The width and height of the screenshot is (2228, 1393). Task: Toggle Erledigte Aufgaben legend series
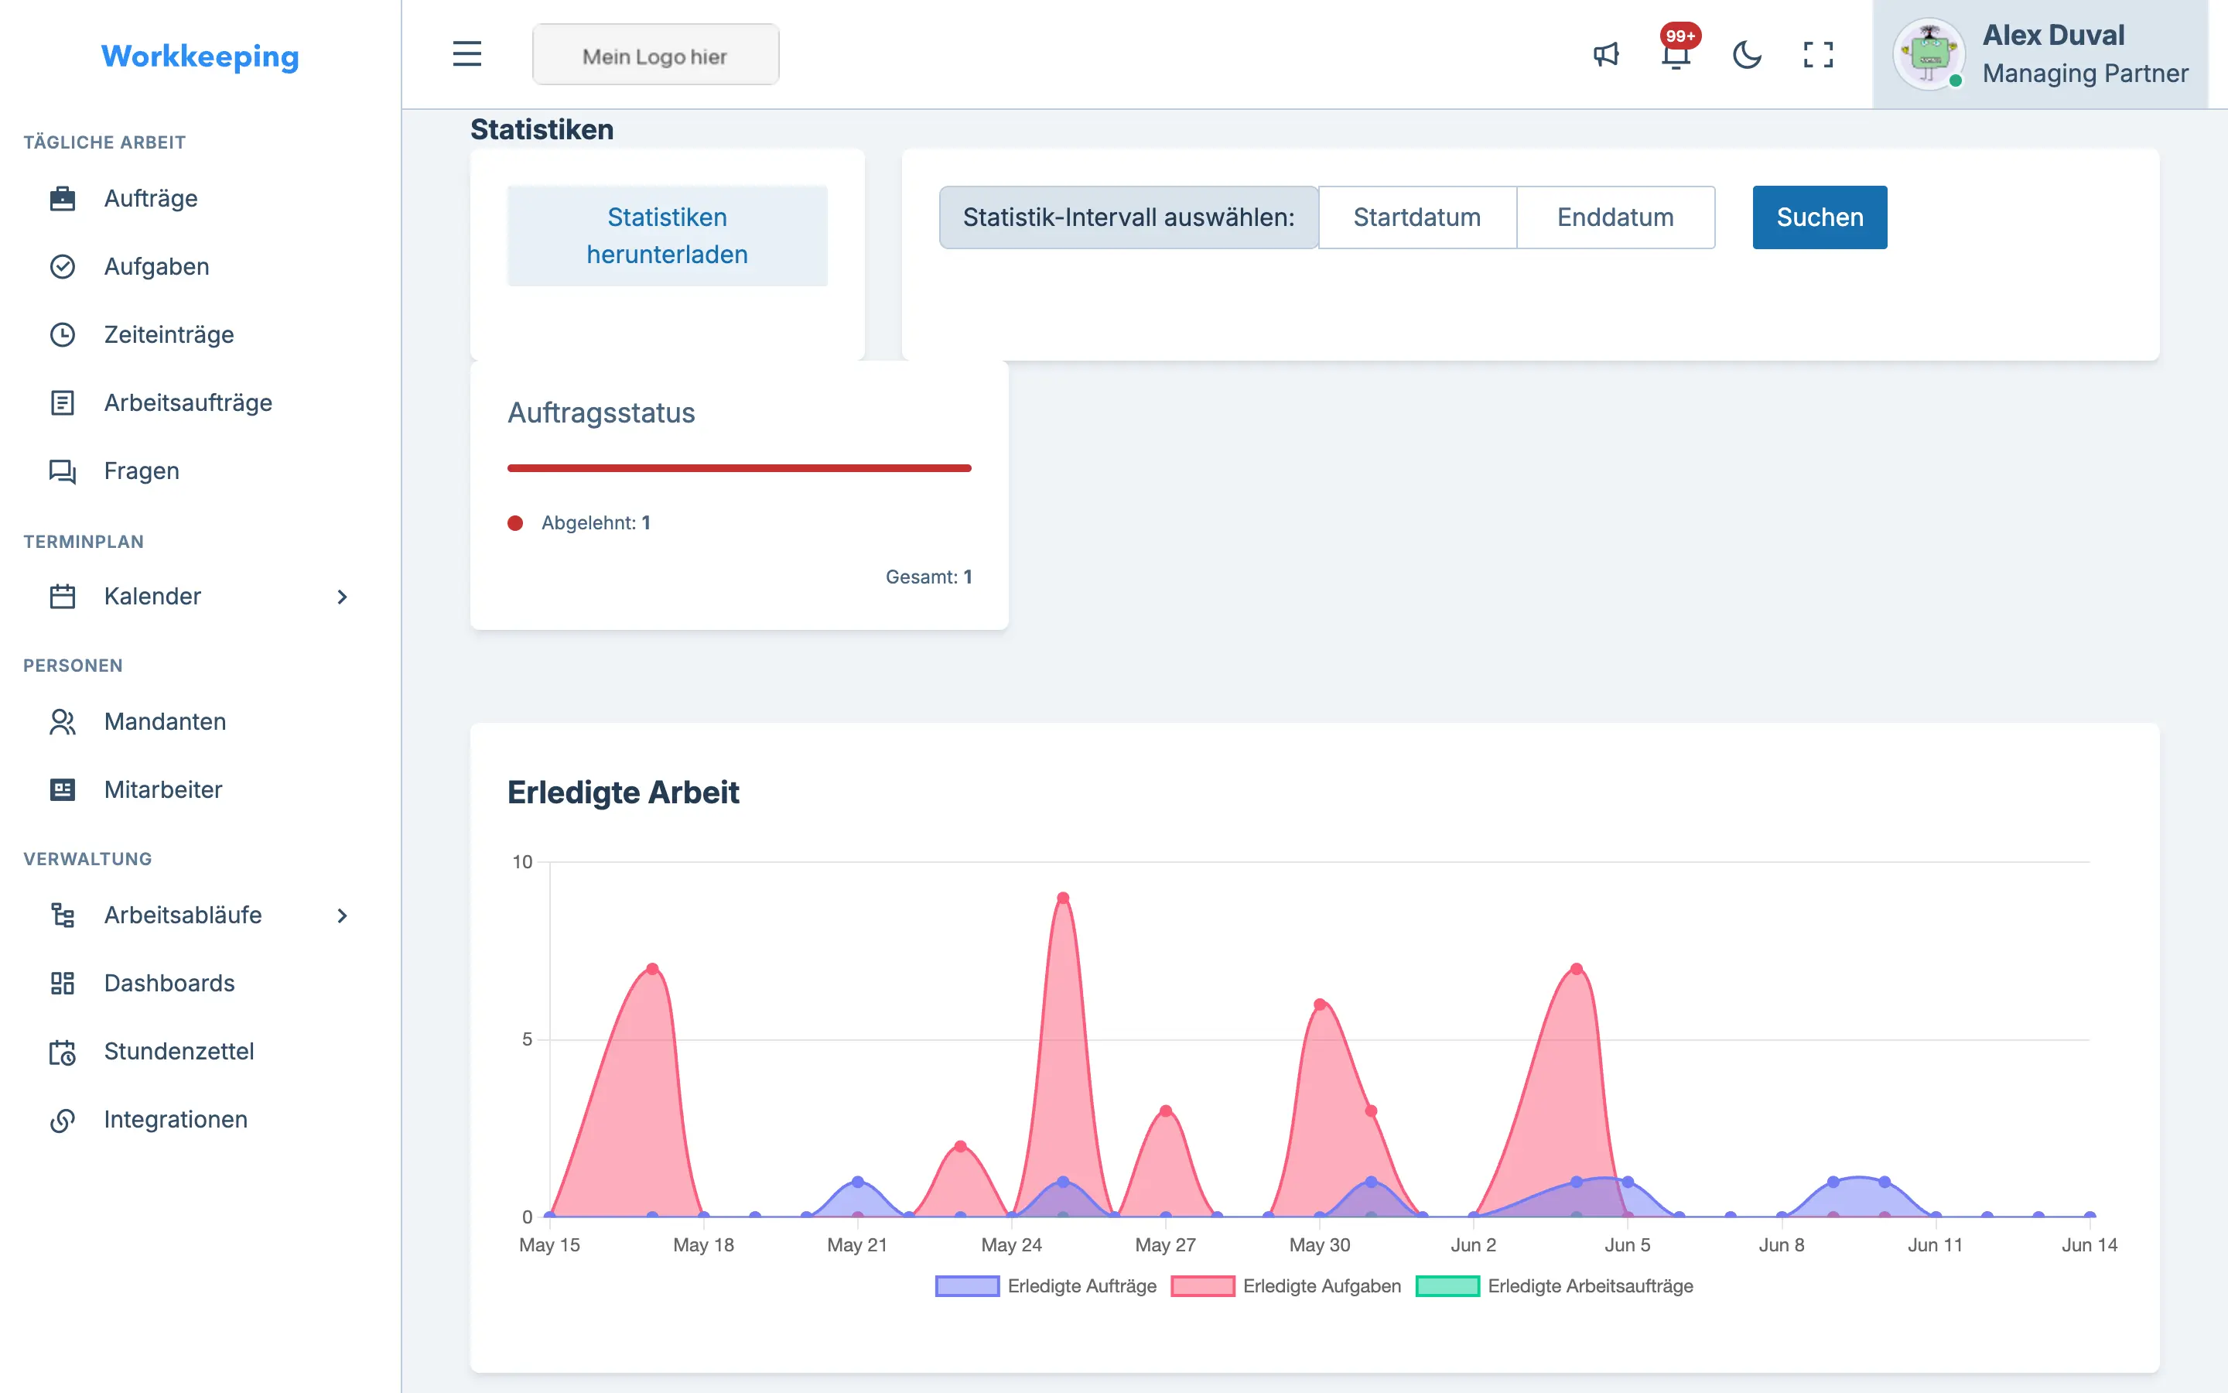[1287, 1286]
